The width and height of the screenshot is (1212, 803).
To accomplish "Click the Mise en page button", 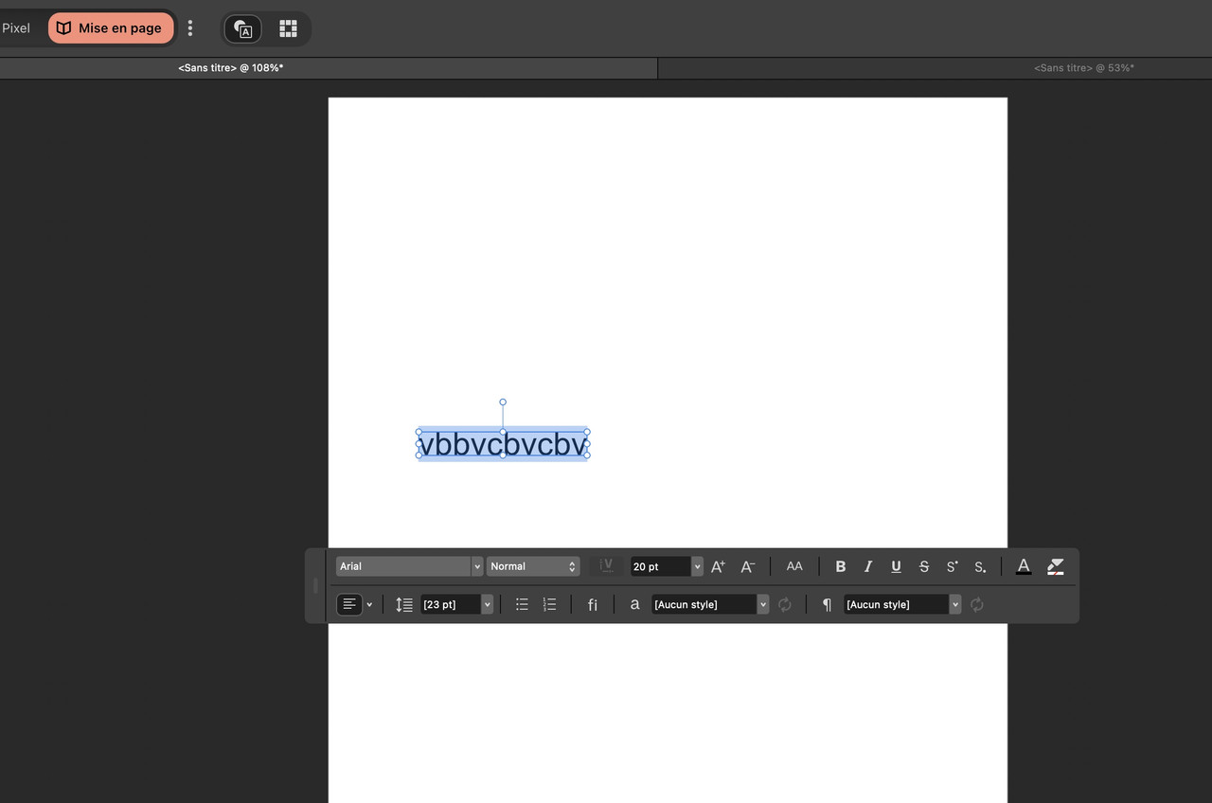I will click(111, 28).
